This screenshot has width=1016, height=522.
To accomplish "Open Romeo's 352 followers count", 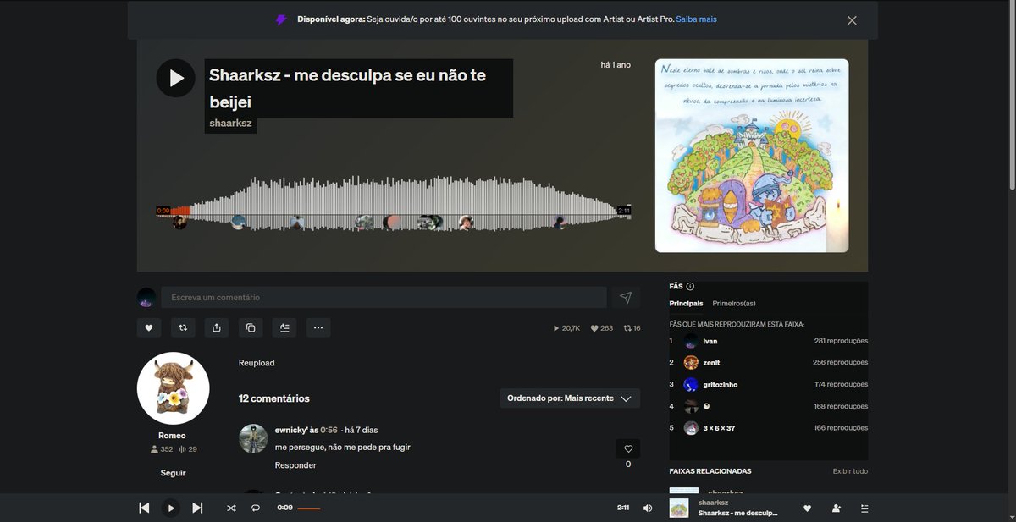I will point(161,449).
